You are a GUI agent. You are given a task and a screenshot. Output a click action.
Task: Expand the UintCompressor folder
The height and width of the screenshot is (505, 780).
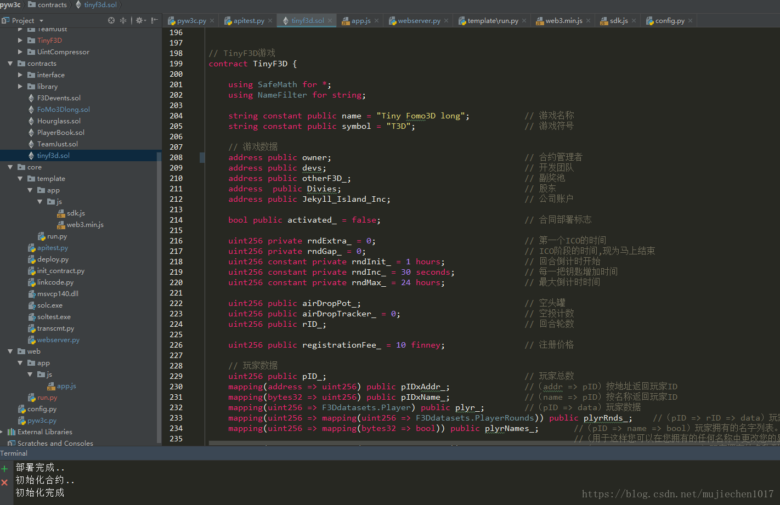click(x=20, y=52)
